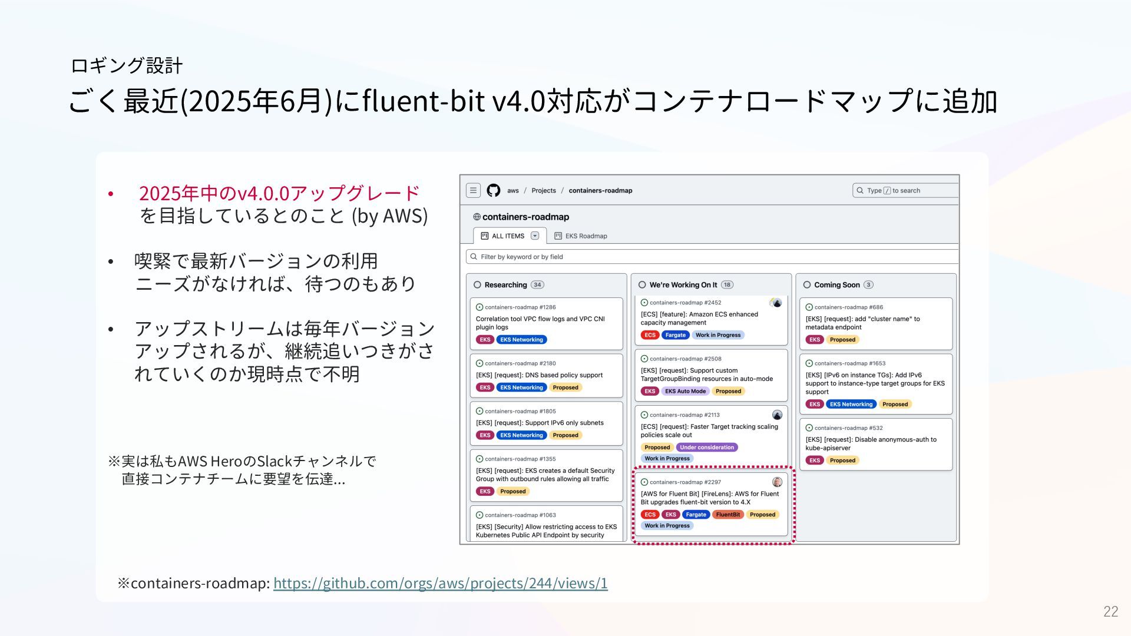Click Fargate label on card #2452
The image size is (1131, 636).
tap(675, 335)
